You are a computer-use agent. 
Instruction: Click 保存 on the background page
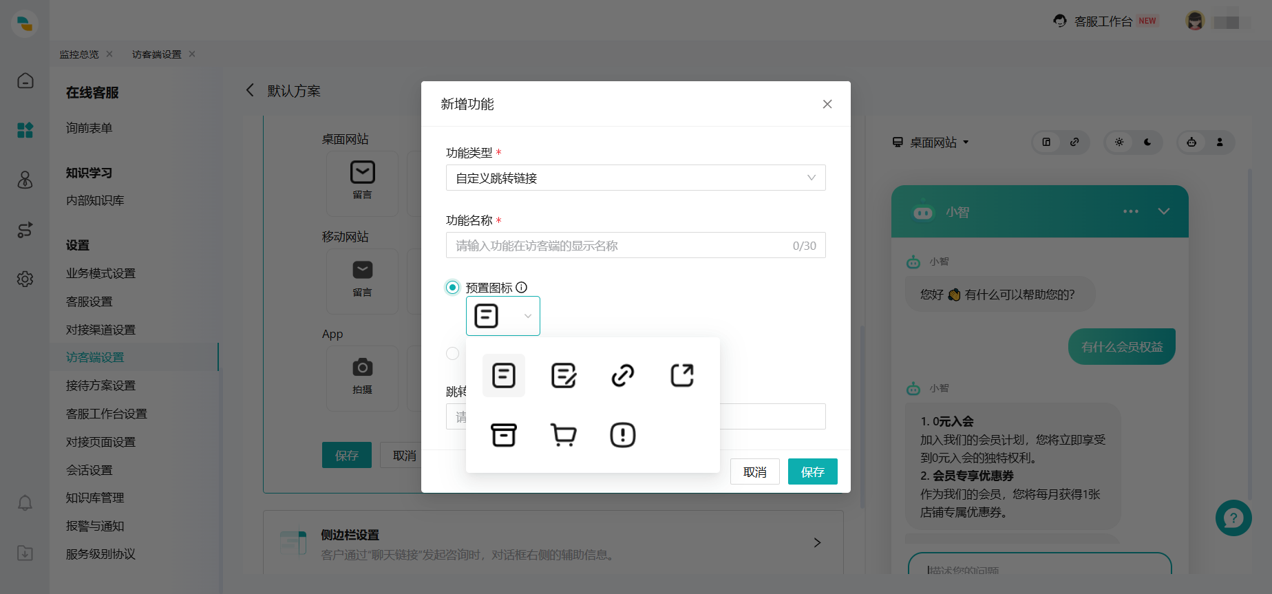pos(347,455)
